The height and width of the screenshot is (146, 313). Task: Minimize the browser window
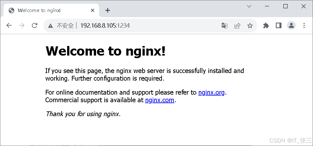[267, 6]
